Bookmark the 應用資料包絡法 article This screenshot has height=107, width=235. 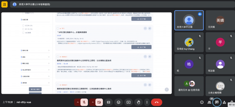coord(145,56)
